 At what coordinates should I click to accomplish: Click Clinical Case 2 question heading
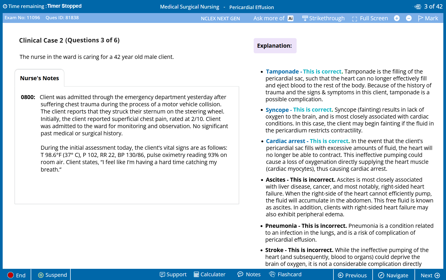click(x=69, y=40)
